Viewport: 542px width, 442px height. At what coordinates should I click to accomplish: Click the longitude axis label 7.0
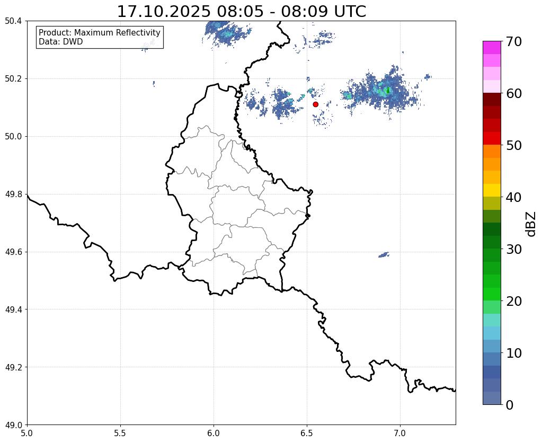(x=400, y=433)
